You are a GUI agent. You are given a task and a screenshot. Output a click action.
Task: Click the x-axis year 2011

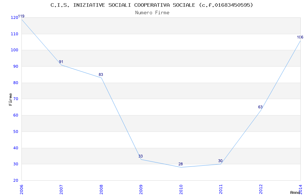click(221, 189)
